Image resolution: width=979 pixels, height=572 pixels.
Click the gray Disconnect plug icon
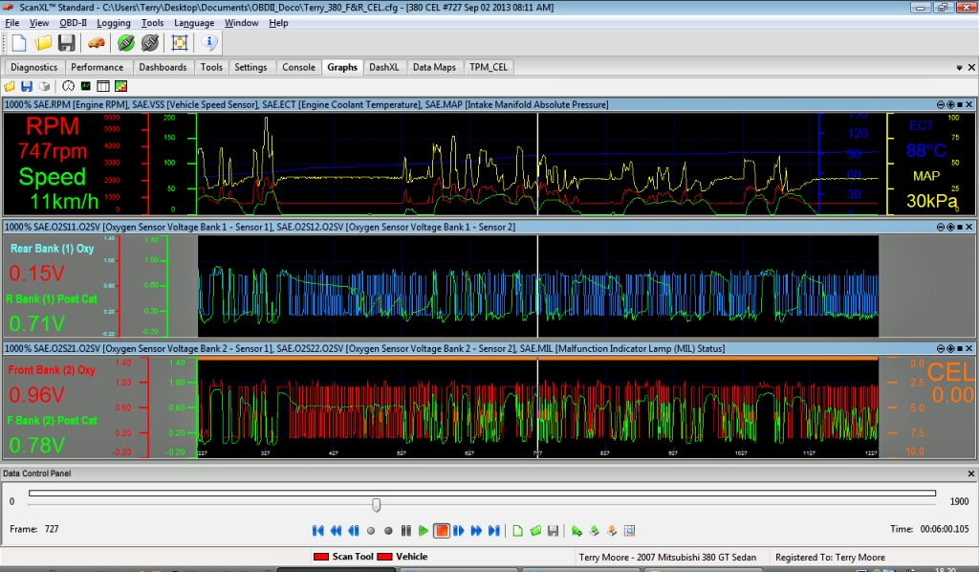(150, 43)
